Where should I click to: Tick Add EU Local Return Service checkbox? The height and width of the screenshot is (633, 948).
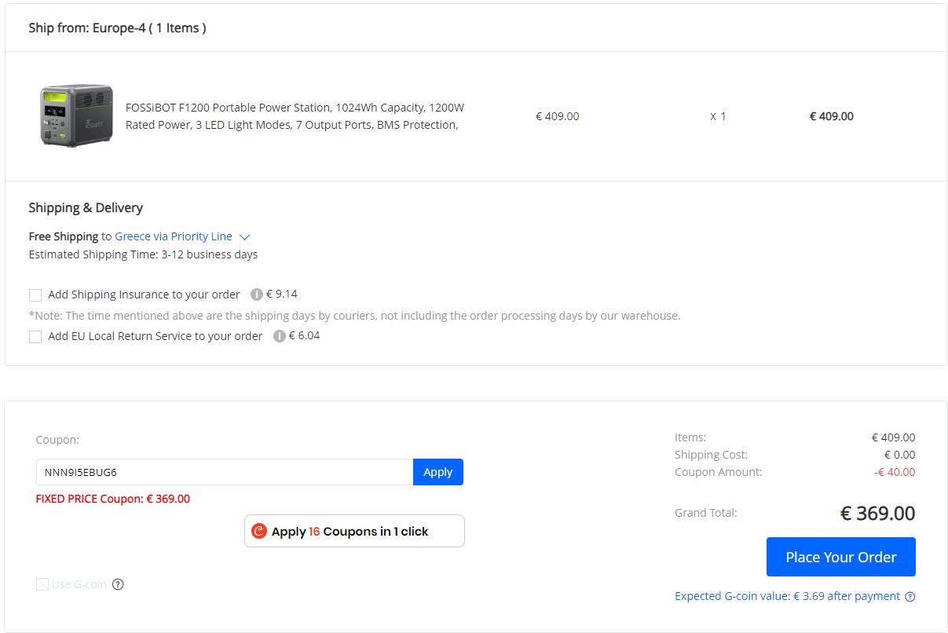pyautogui.click(x=35, y=337)
